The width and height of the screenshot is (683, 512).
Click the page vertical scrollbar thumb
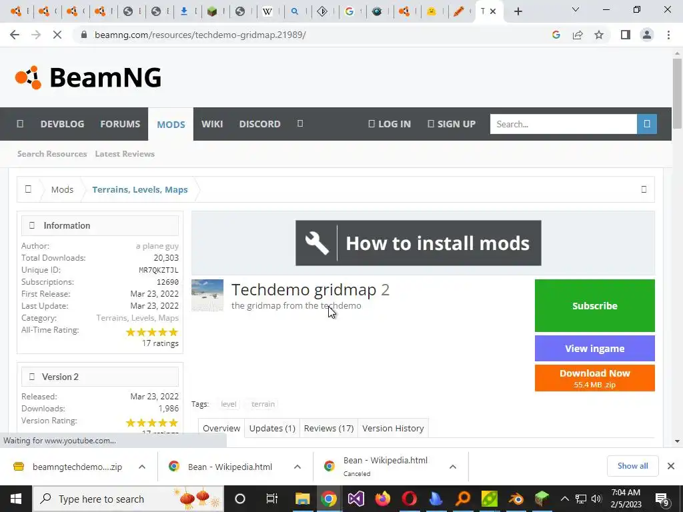coord(677,93)
